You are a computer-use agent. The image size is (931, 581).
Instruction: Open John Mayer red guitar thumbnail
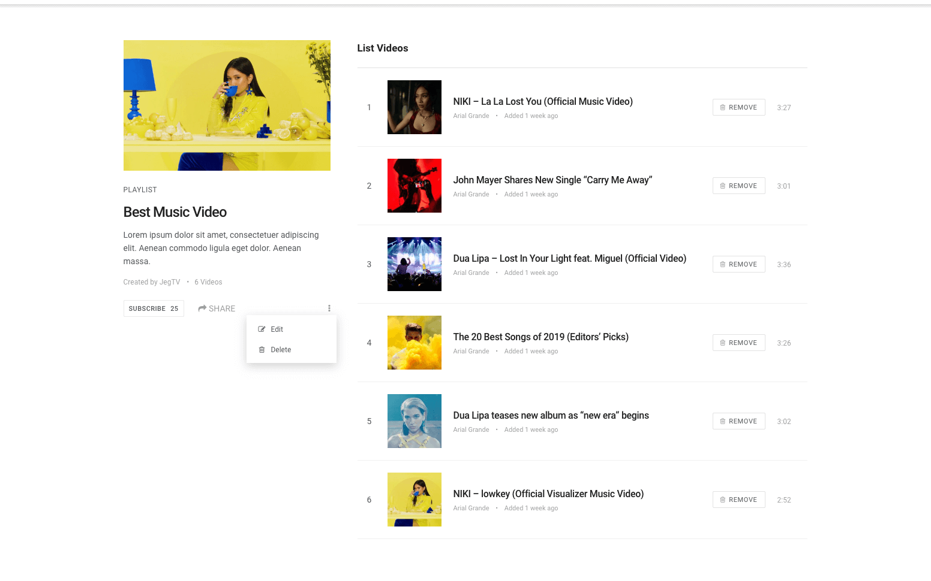tap(414, 186)
